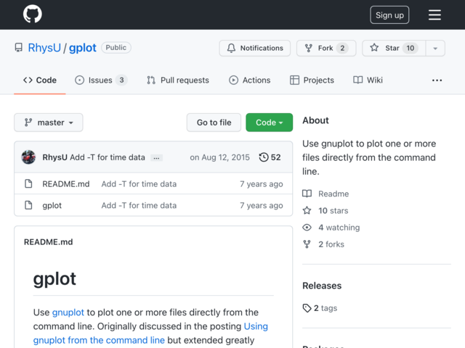Viewport: 465px width, 348px height.
Task: Click the file icon beside gplot
Action: (x=28, y=205)
